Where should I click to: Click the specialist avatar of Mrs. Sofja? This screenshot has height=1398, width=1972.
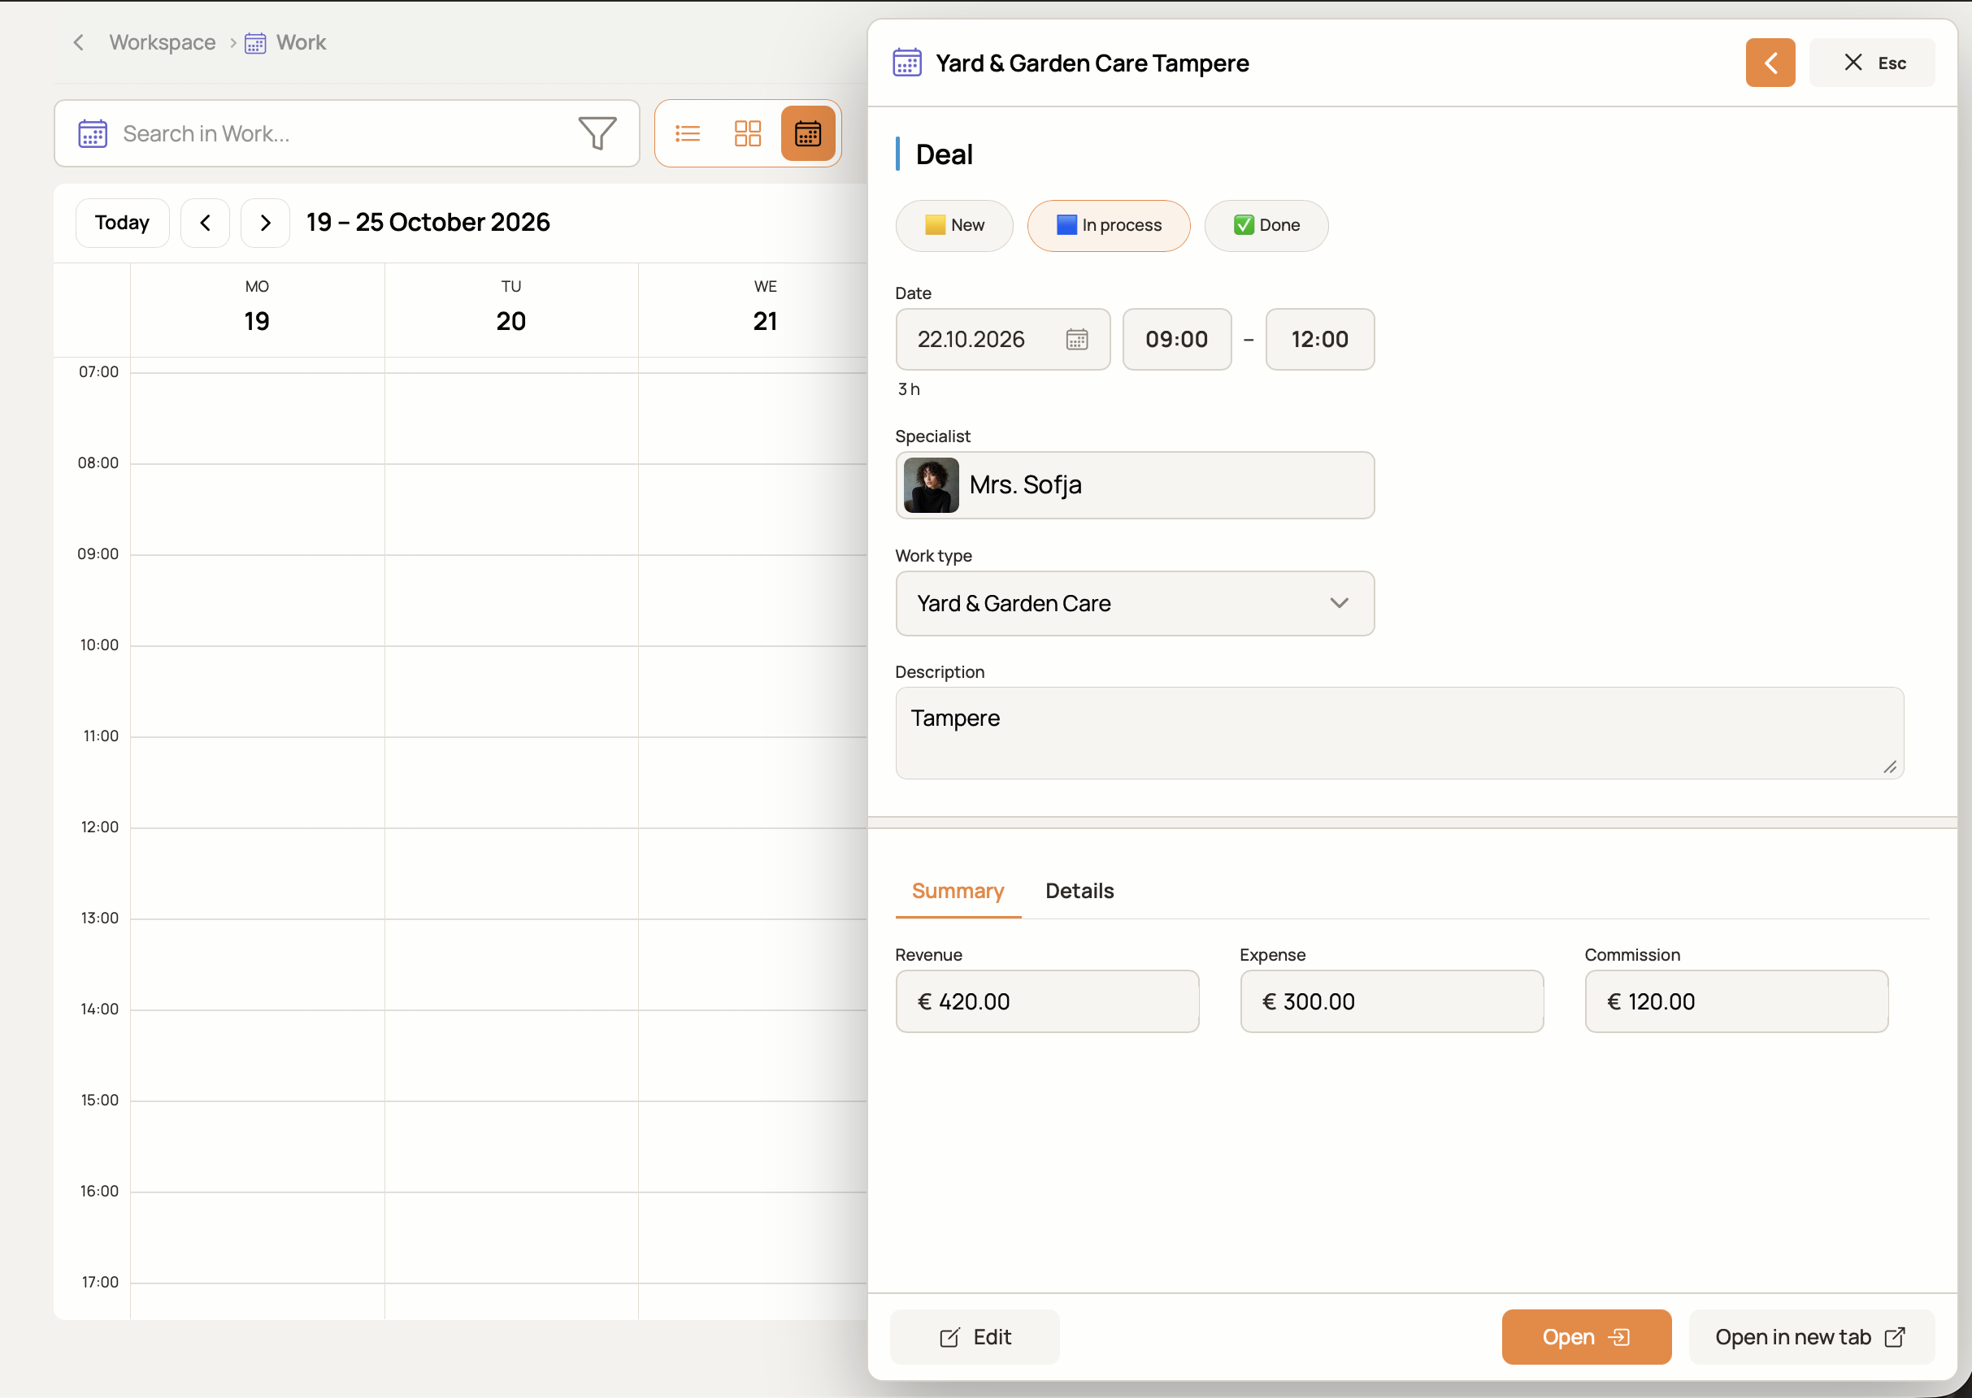(931, 485)
